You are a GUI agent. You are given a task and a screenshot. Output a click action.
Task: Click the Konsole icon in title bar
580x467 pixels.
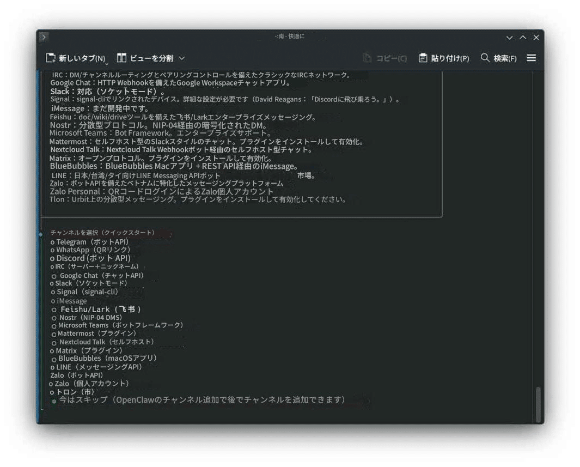43,37
